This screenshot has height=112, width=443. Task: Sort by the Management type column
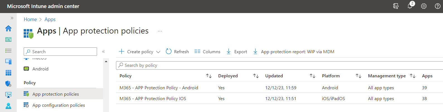[413, 76]
